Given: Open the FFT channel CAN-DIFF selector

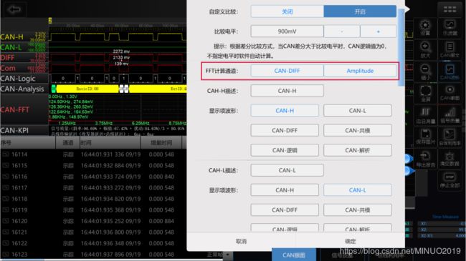Looking at the screenshot, I should coord(287,71).
